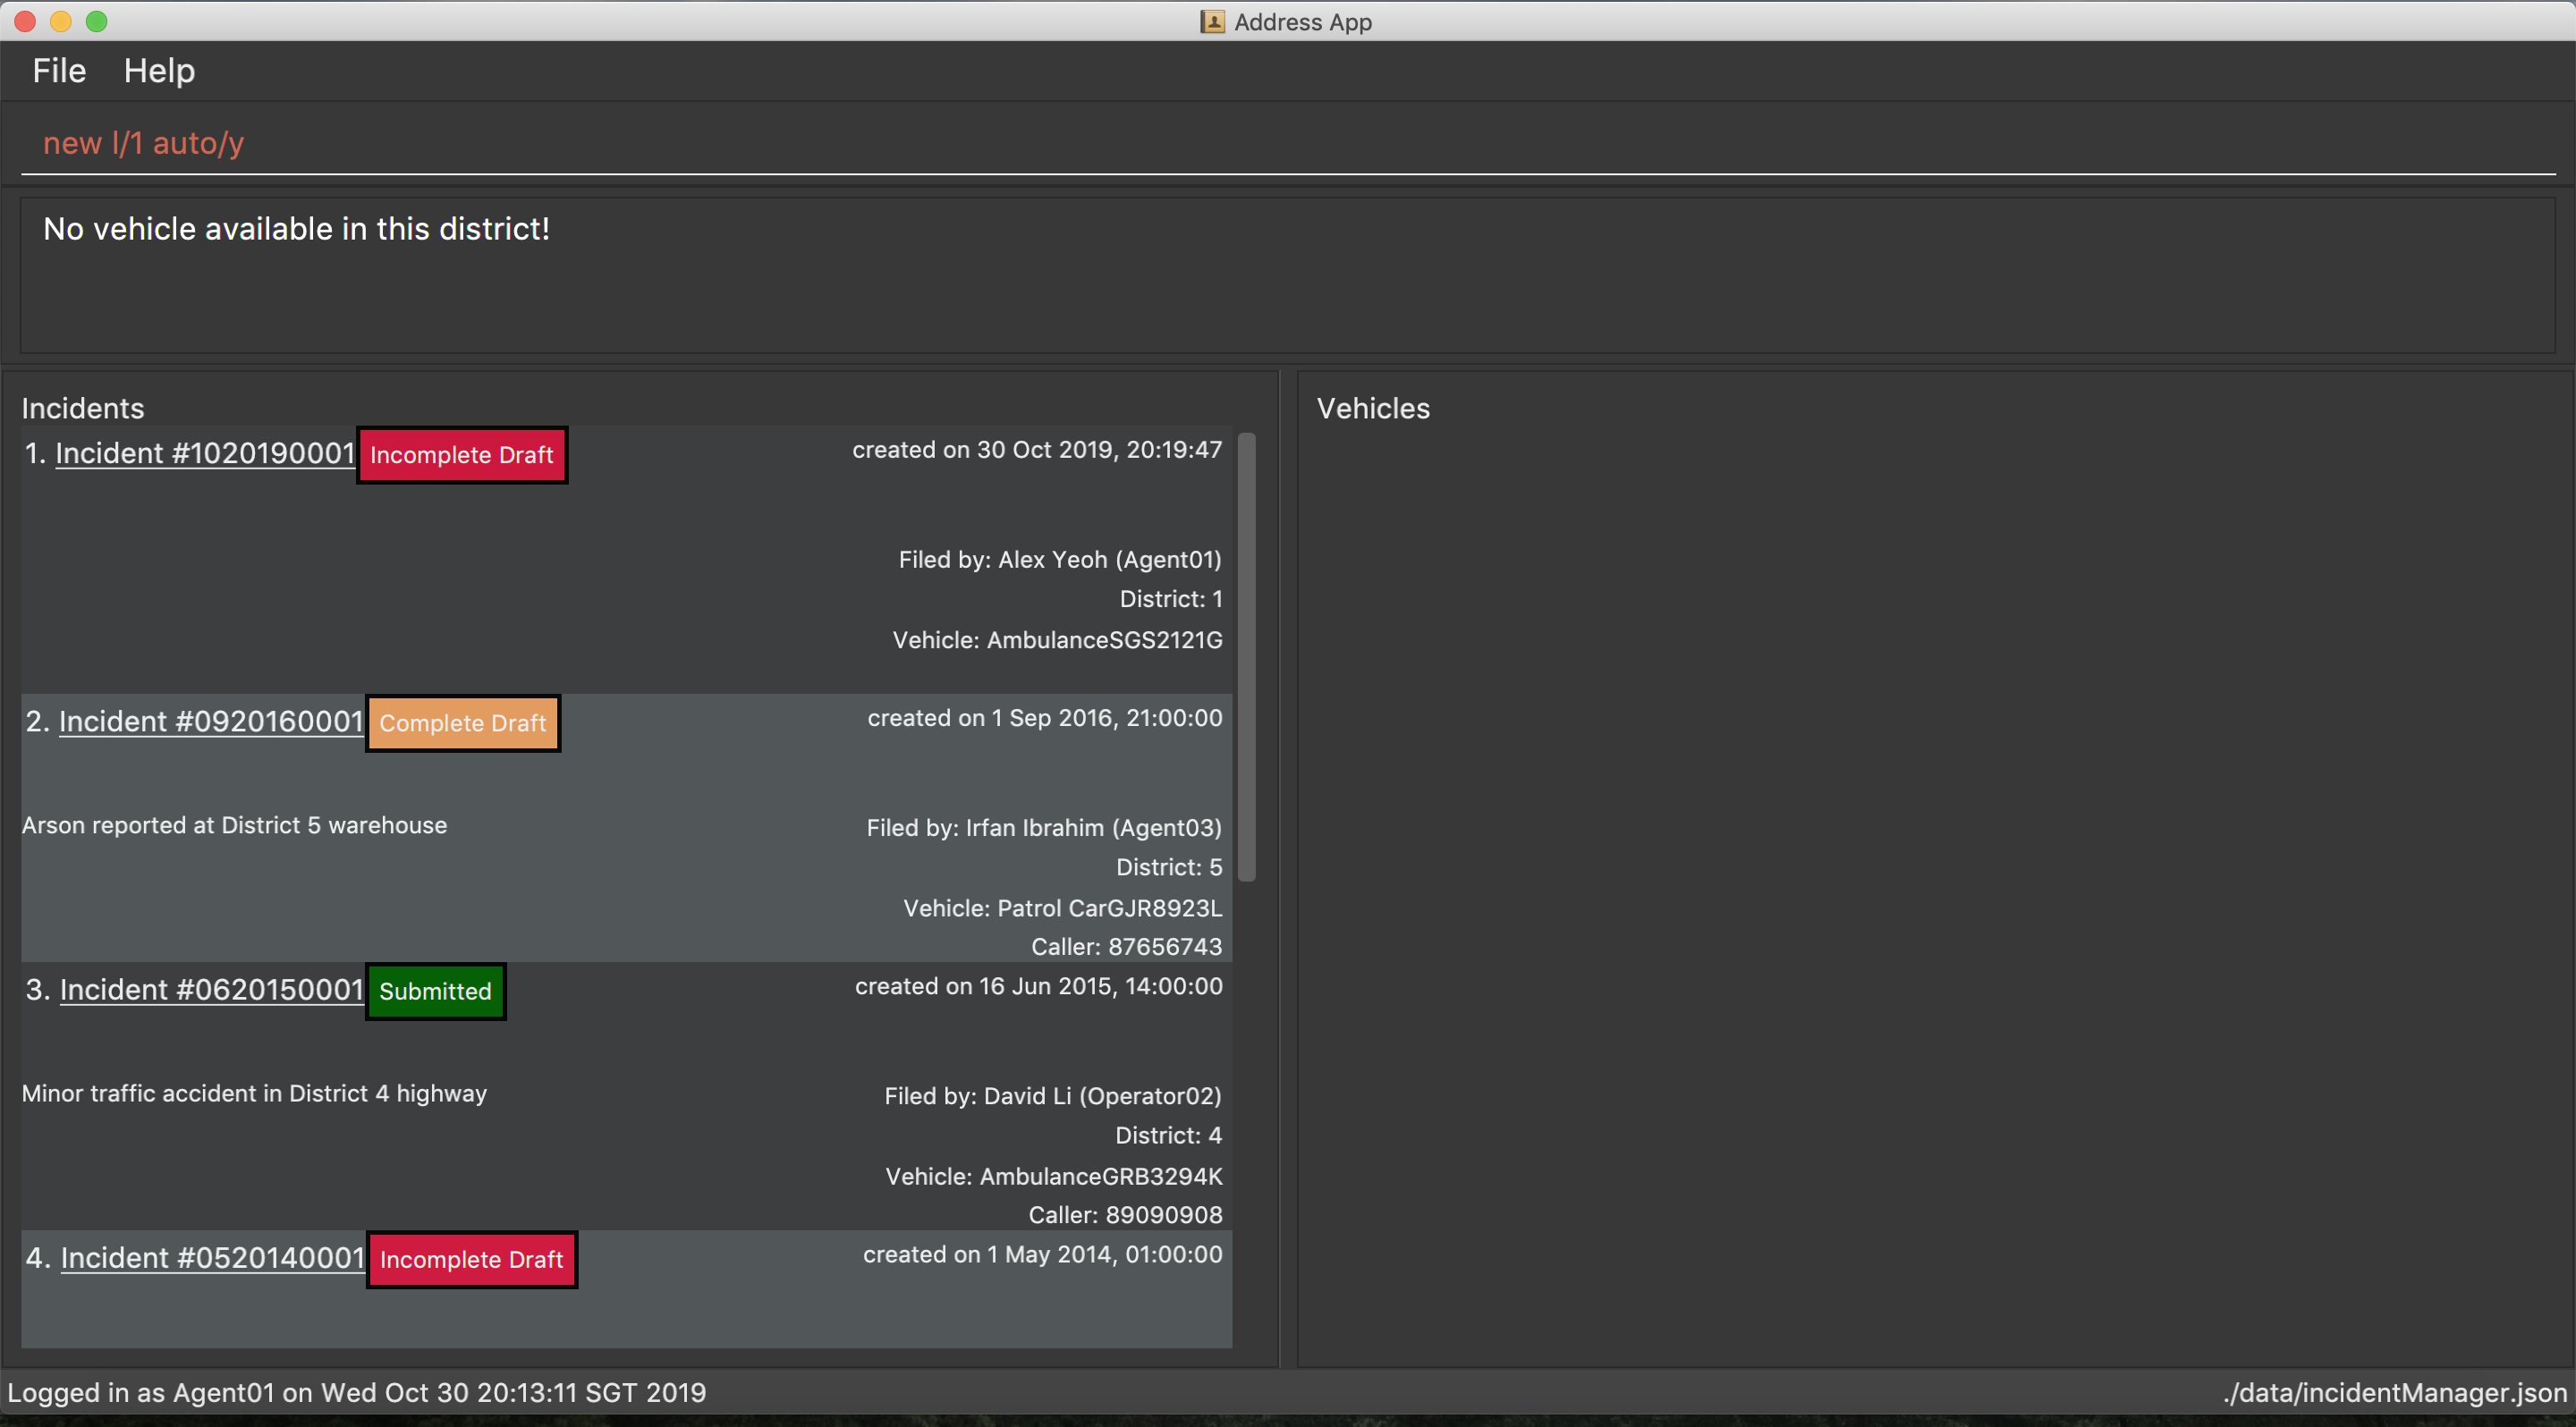
Task: Click the Incomplete Draft badge on Incident #1020190001
Action: (x=462, y=453)
